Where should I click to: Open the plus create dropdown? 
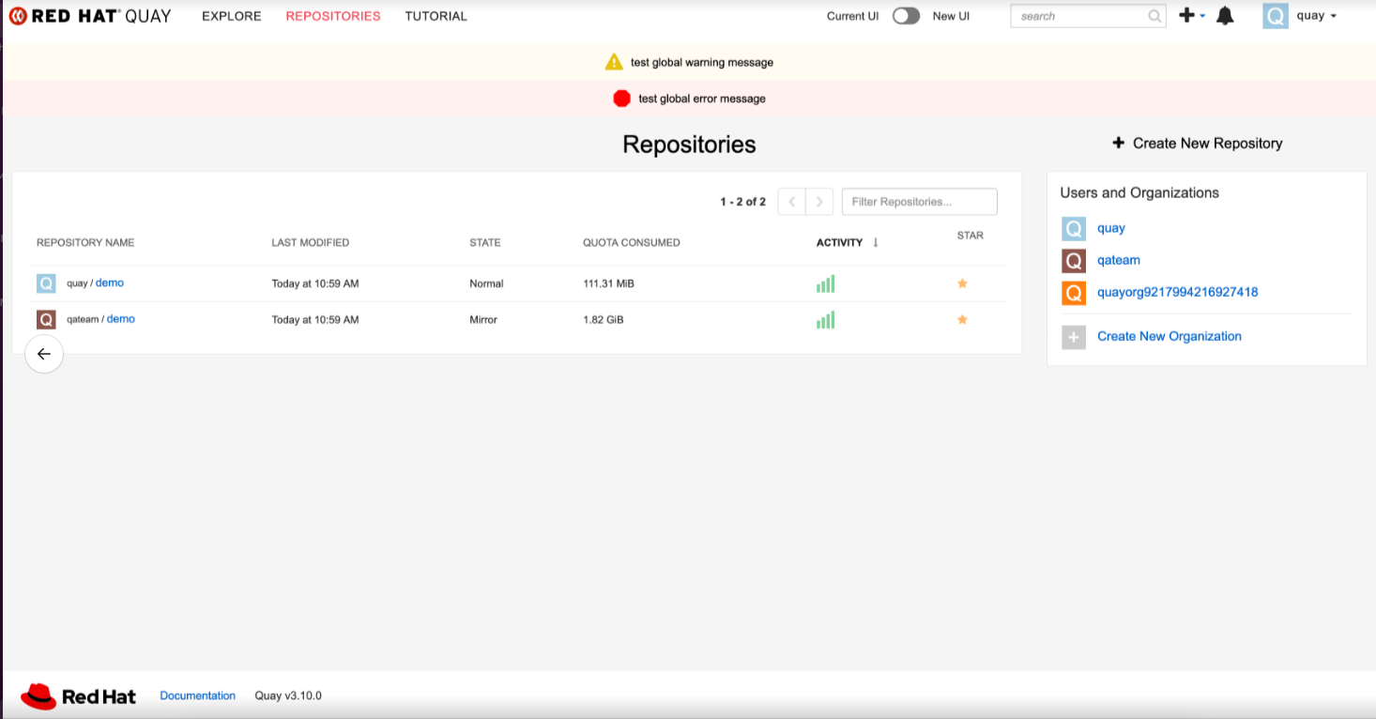tap(1191, 16)
